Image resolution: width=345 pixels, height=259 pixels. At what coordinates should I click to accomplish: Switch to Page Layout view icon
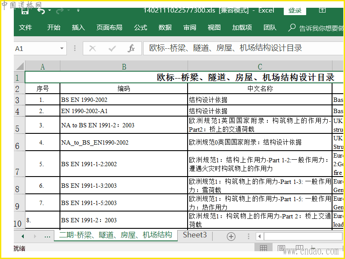point(281,249)
